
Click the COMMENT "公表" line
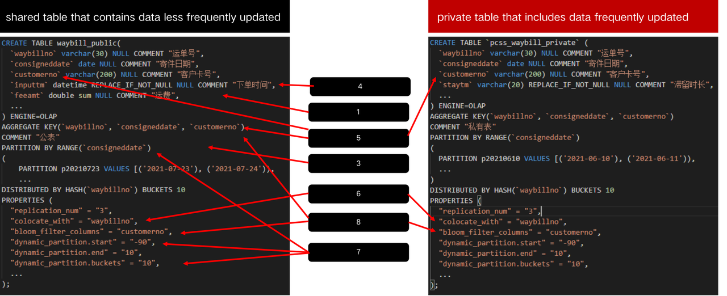[31, 138]
